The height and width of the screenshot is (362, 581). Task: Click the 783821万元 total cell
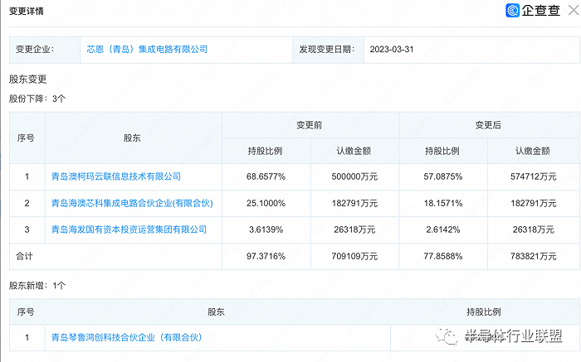(x=534, y=256)
